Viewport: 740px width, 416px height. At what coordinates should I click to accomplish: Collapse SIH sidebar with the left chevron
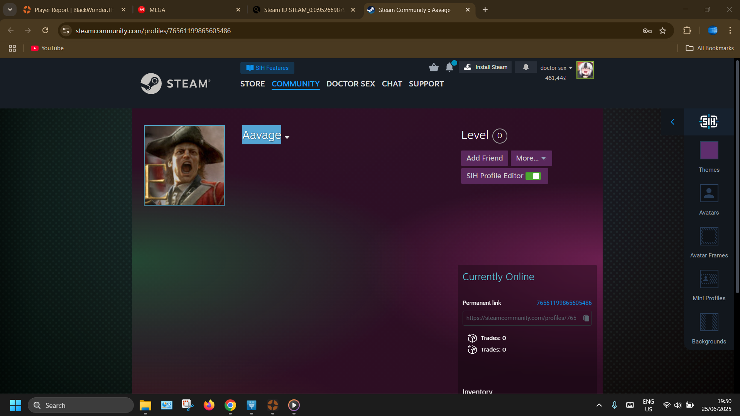point(672,122)
